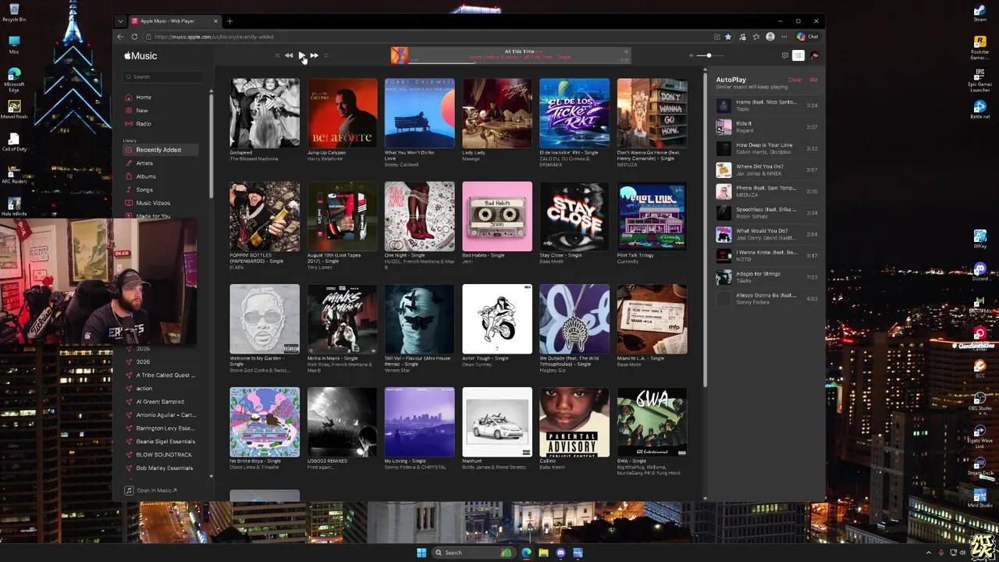Open the Lady Lady album by Masego
Screen dimensions: 999x562
[497, 113]
